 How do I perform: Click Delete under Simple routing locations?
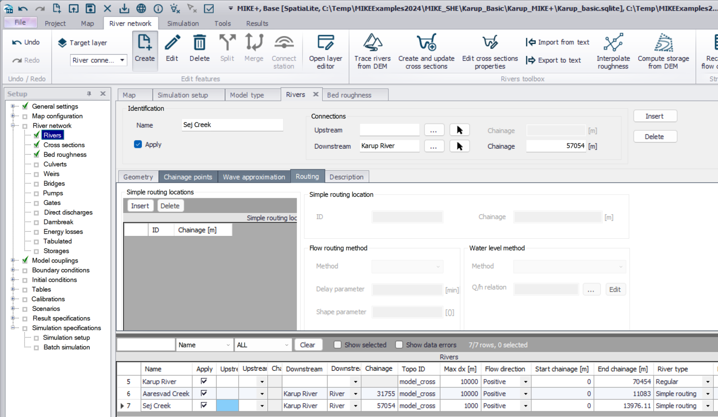170,206
